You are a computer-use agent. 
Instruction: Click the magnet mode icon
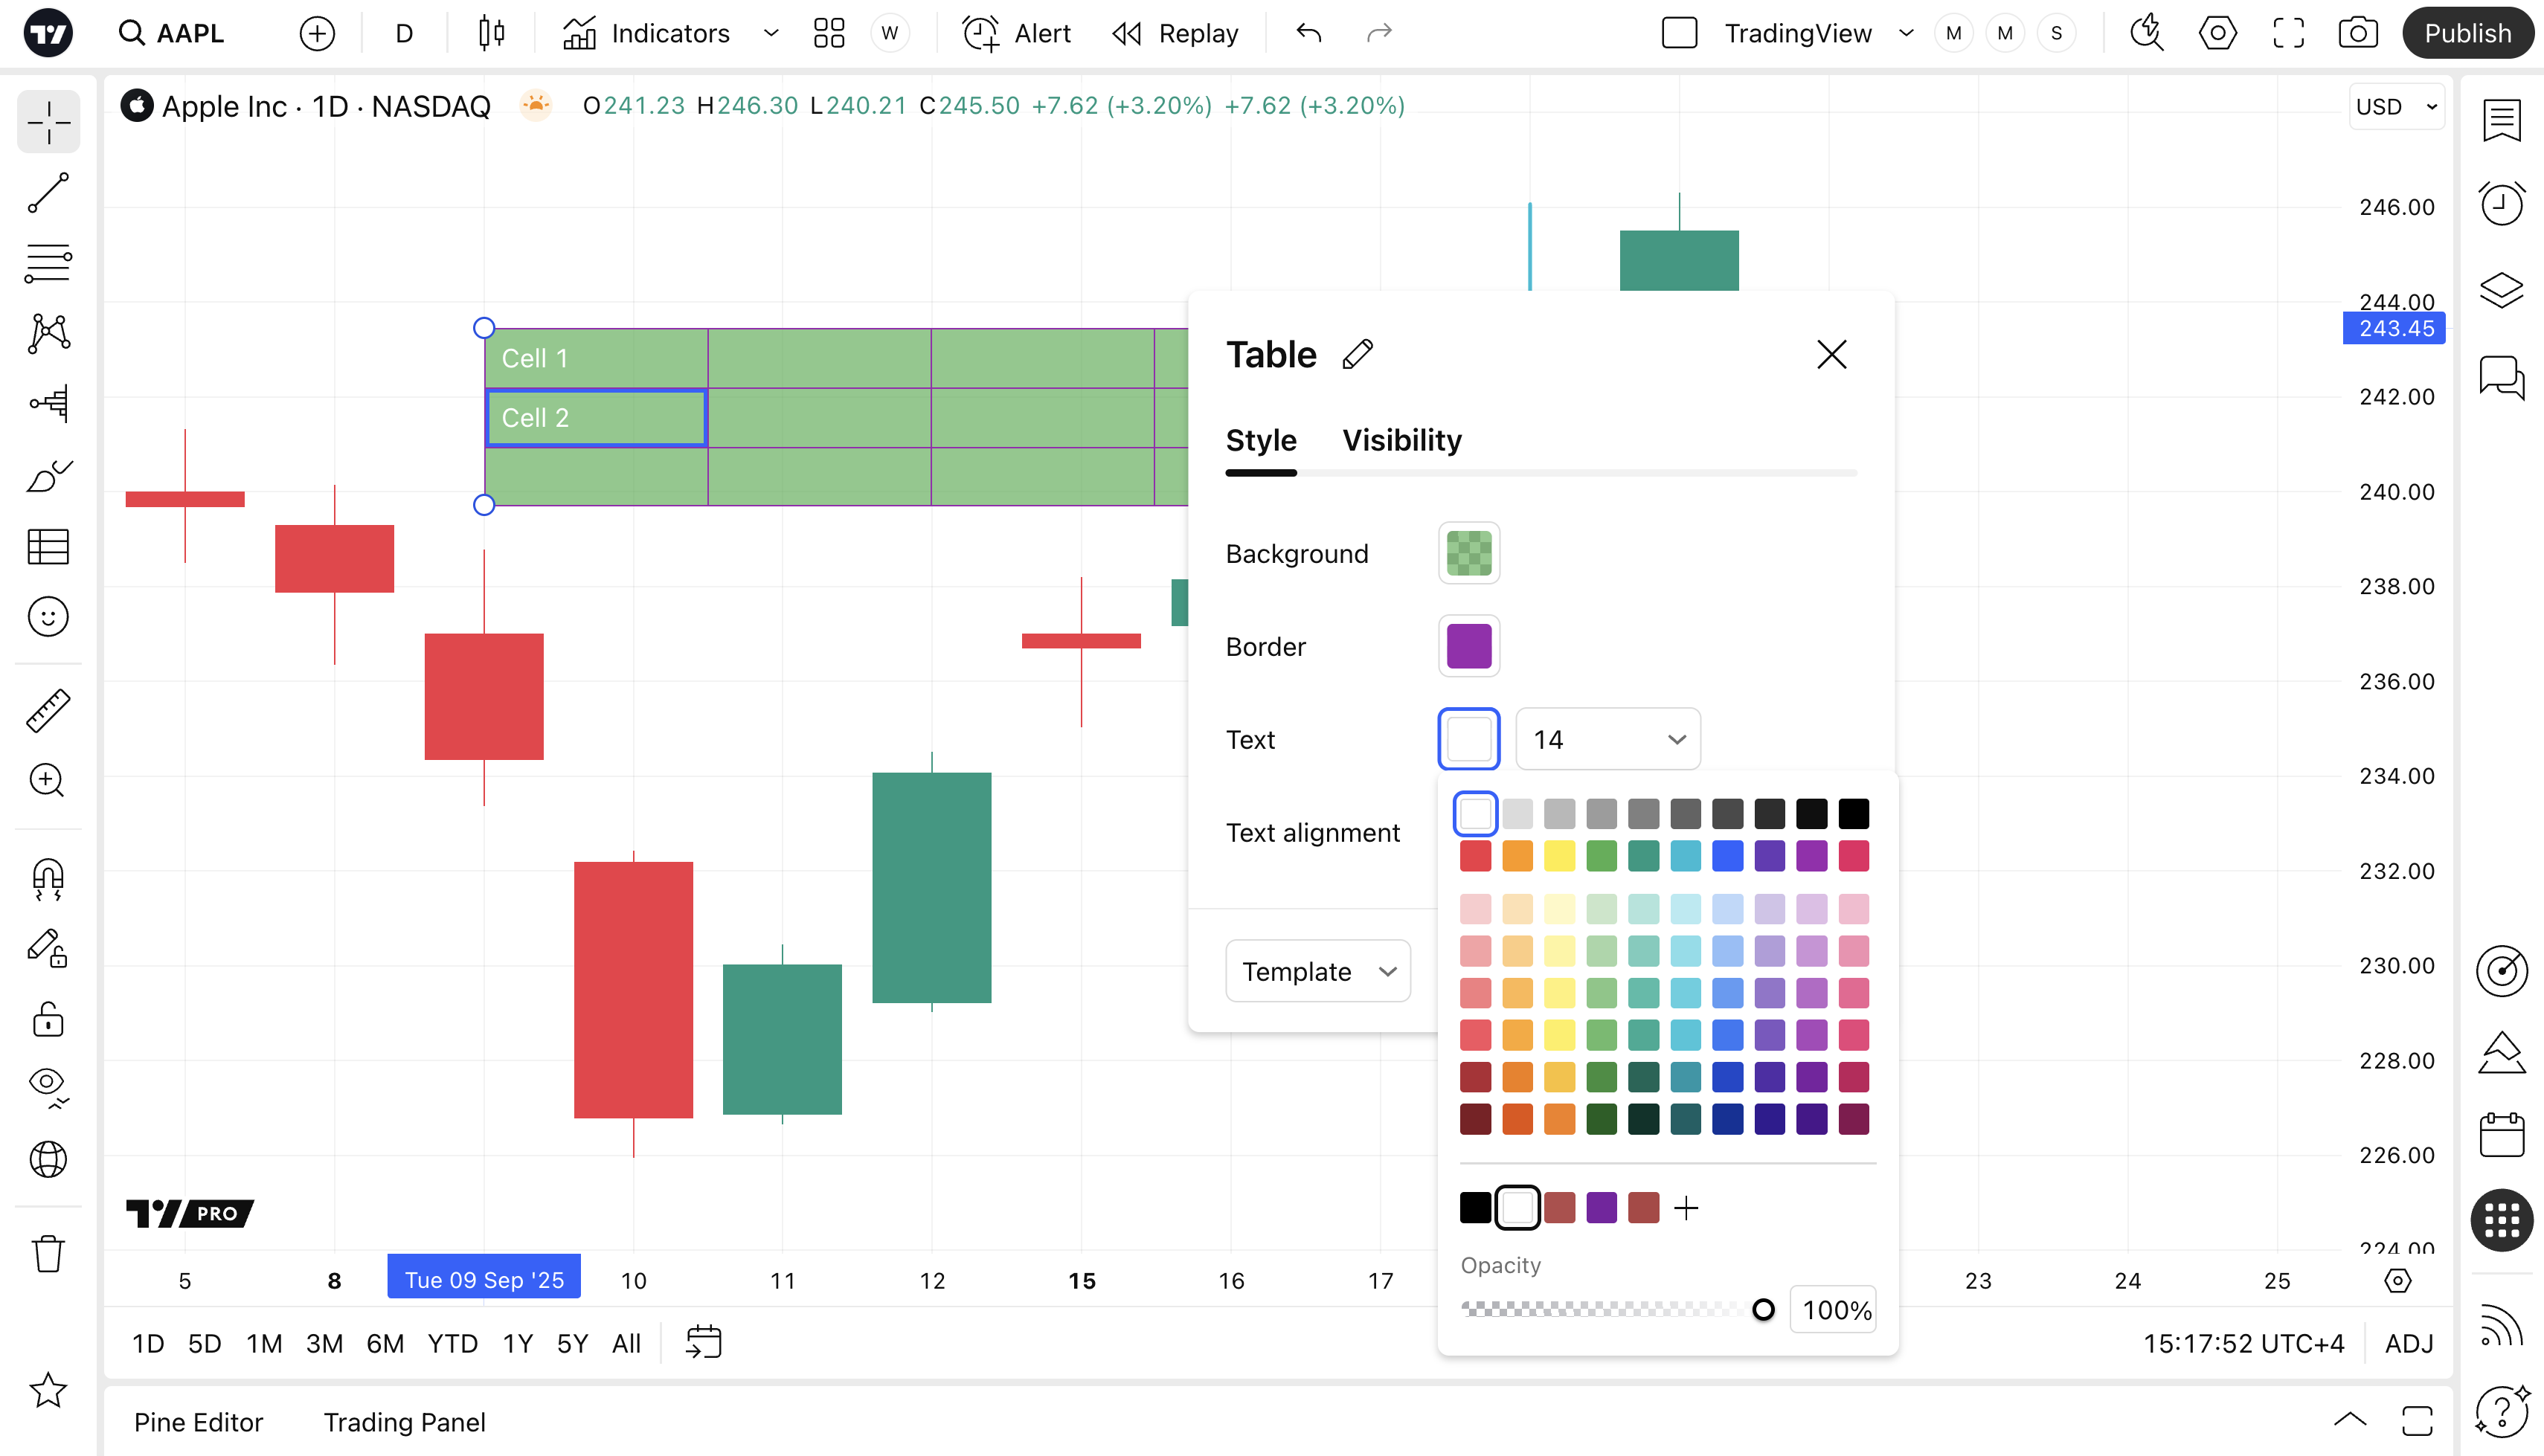(48, 879)
